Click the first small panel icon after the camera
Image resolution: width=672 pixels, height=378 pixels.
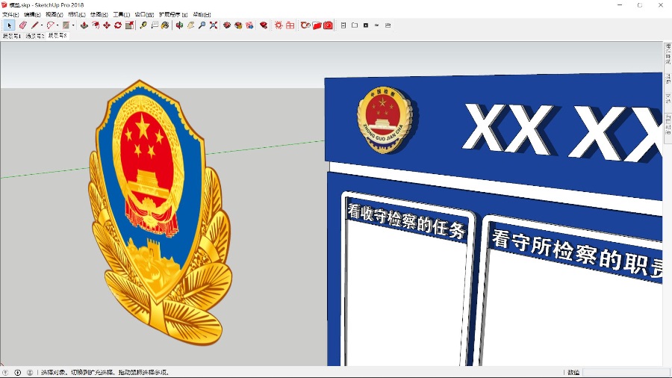[x=343, y=25]
